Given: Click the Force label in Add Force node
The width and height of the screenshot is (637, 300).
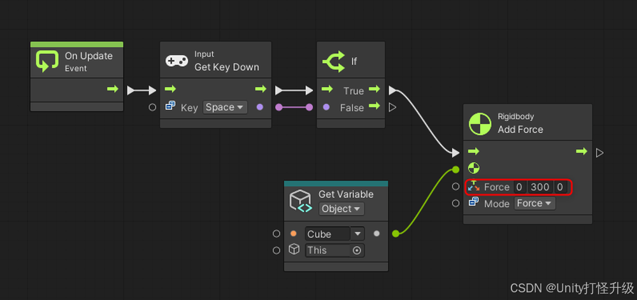Looking at the screenshot, I should (496, 187).
